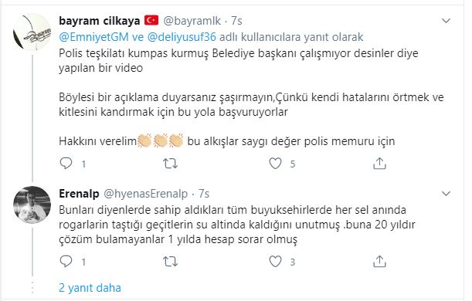This screenshot has width=472, height=301.
Task: Share bayram cilkaya's tweet
Action: [379, 164]
